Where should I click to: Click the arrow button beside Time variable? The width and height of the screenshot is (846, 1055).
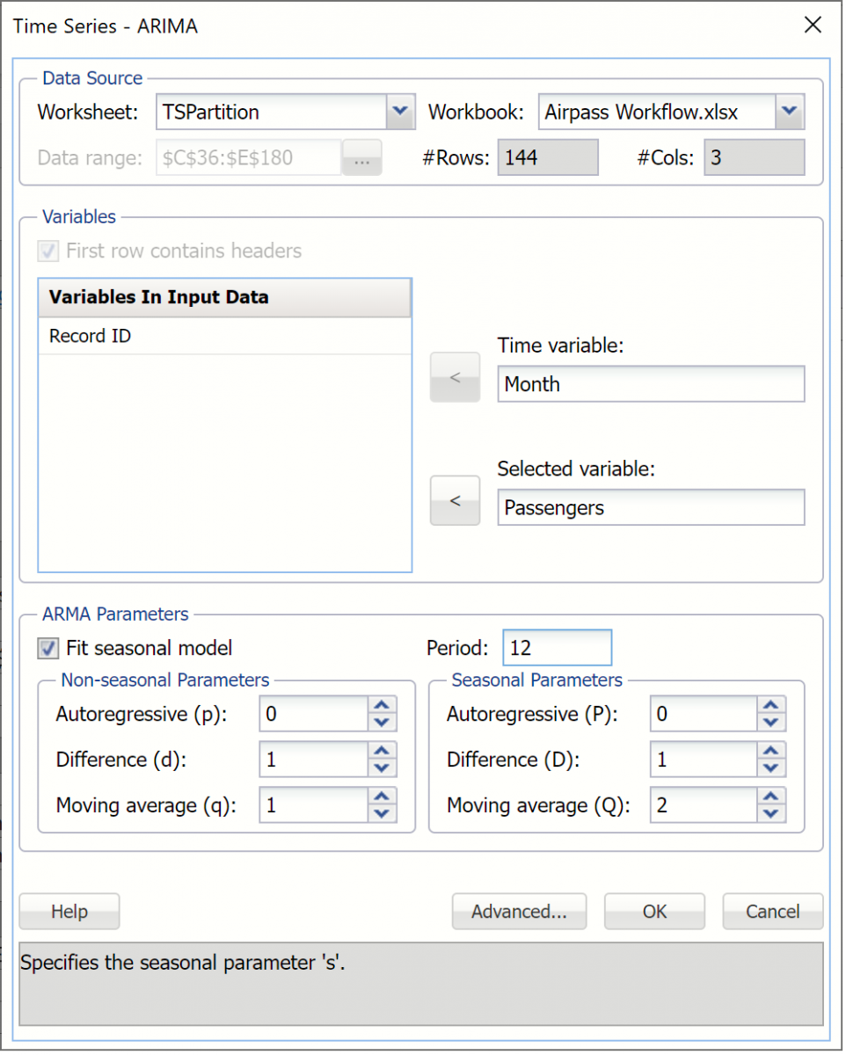click(x=455, y=377)
